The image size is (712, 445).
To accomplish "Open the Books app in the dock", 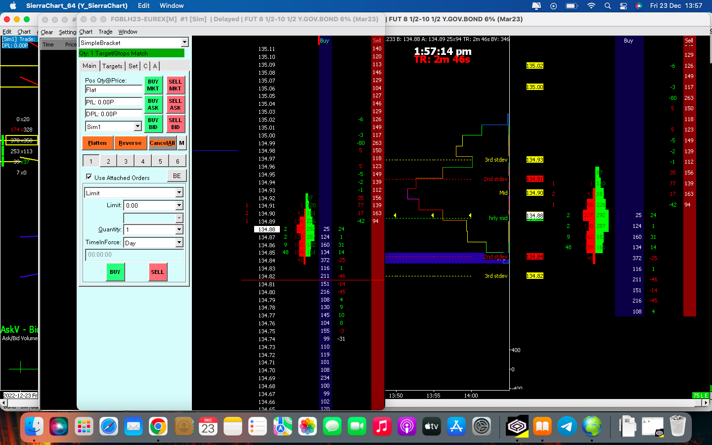I will click(x=542, y=426).
